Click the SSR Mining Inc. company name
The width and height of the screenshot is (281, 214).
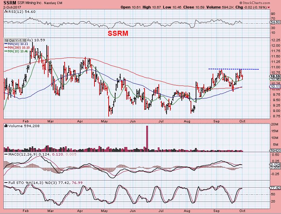point(30,3)
